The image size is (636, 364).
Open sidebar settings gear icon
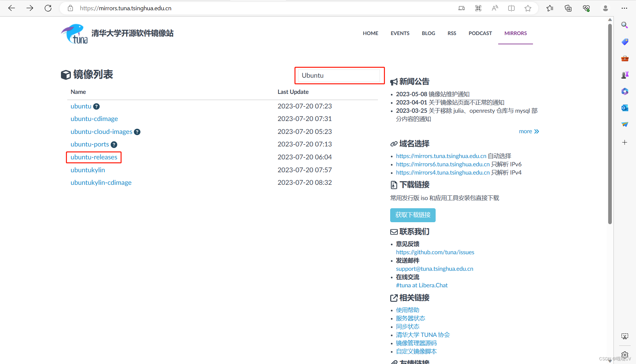625,354
